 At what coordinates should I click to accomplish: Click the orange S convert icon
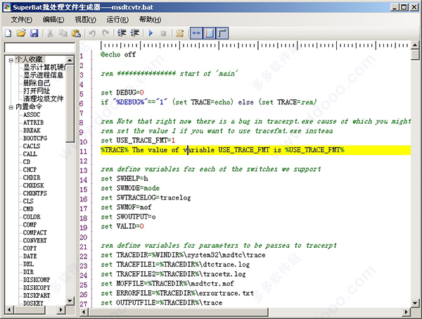coord(179,33)
